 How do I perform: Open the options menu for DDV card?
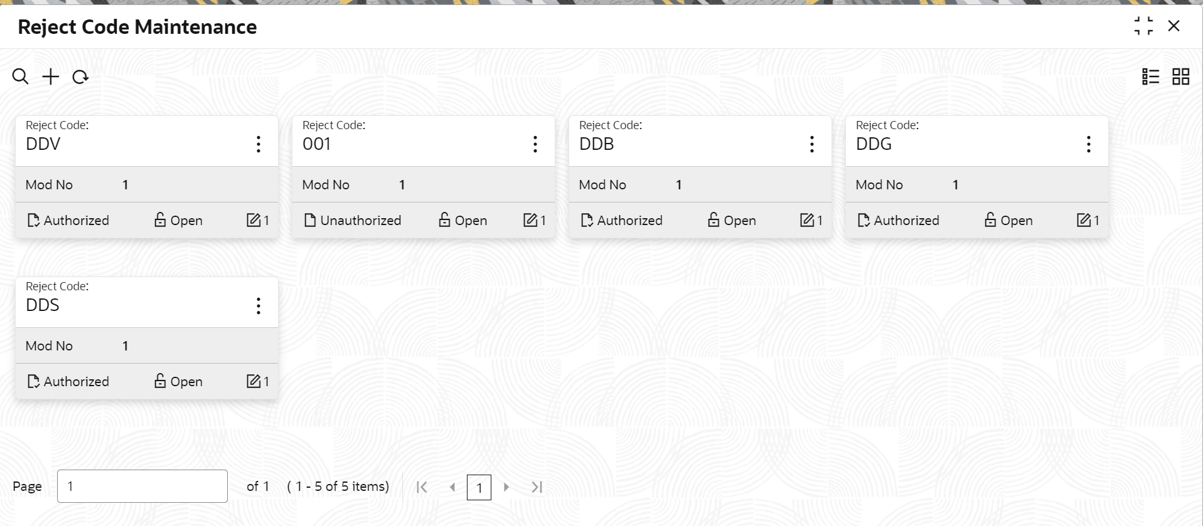click(259, 144)
